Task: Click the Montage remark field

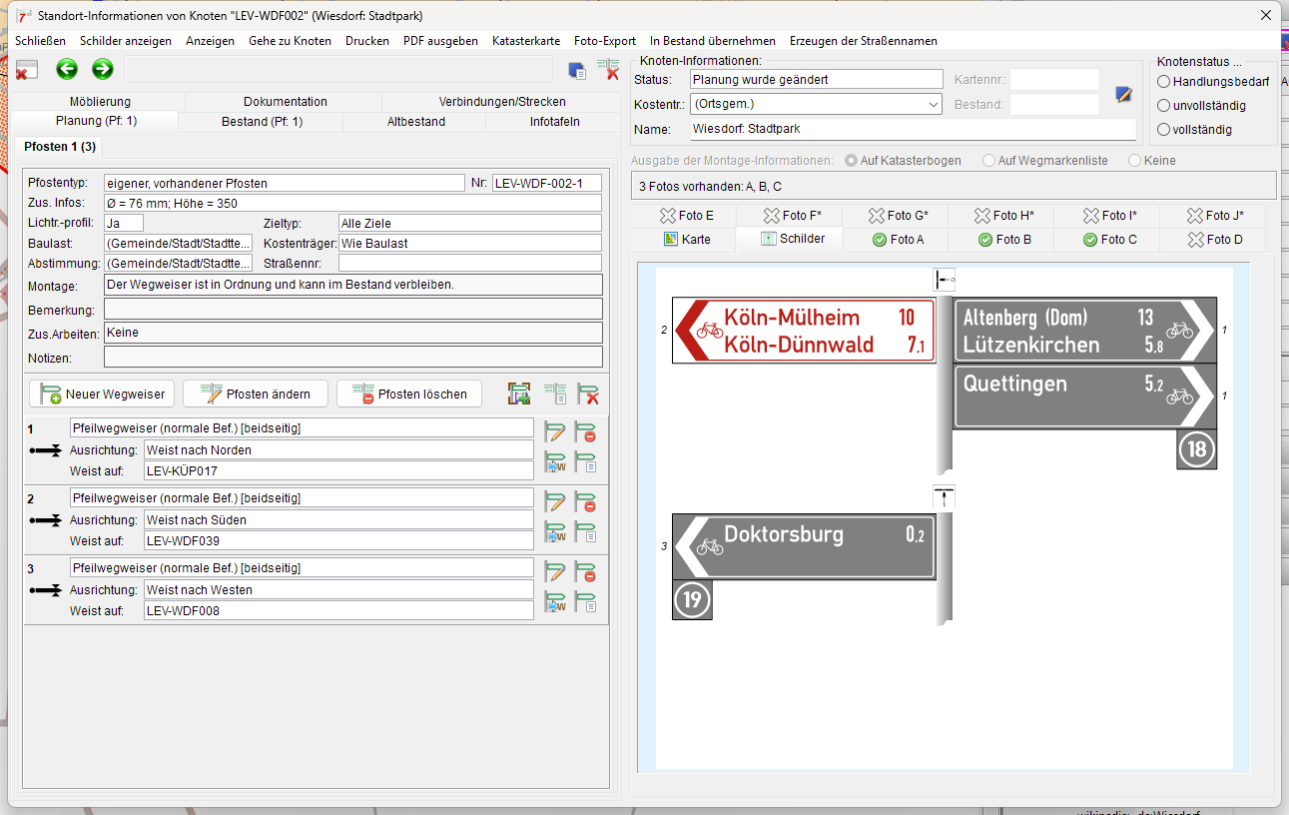Action: (353, 285)
